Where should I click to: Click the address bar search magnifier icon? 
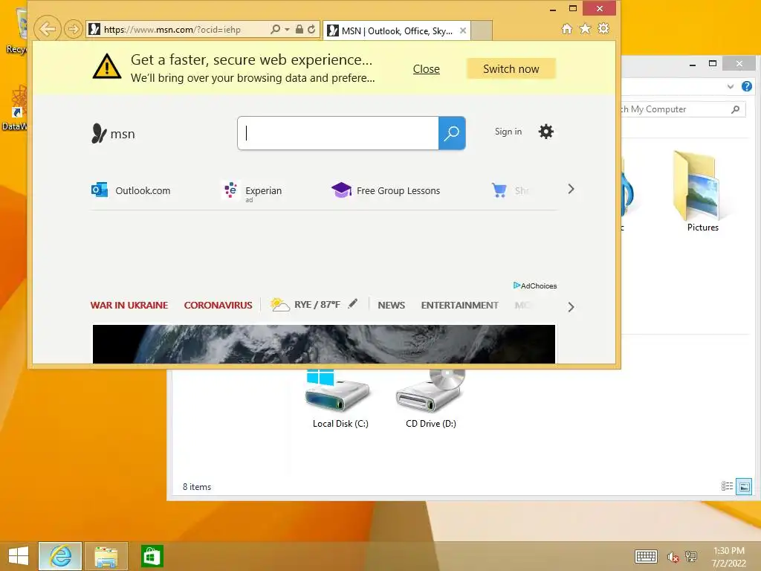point(275,29)
